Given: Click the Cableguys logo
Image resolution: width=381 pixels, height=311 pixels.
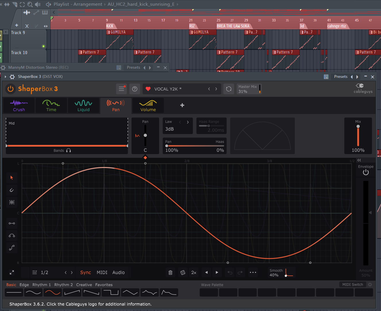Looking at the screenshot, I should (363, 88).
